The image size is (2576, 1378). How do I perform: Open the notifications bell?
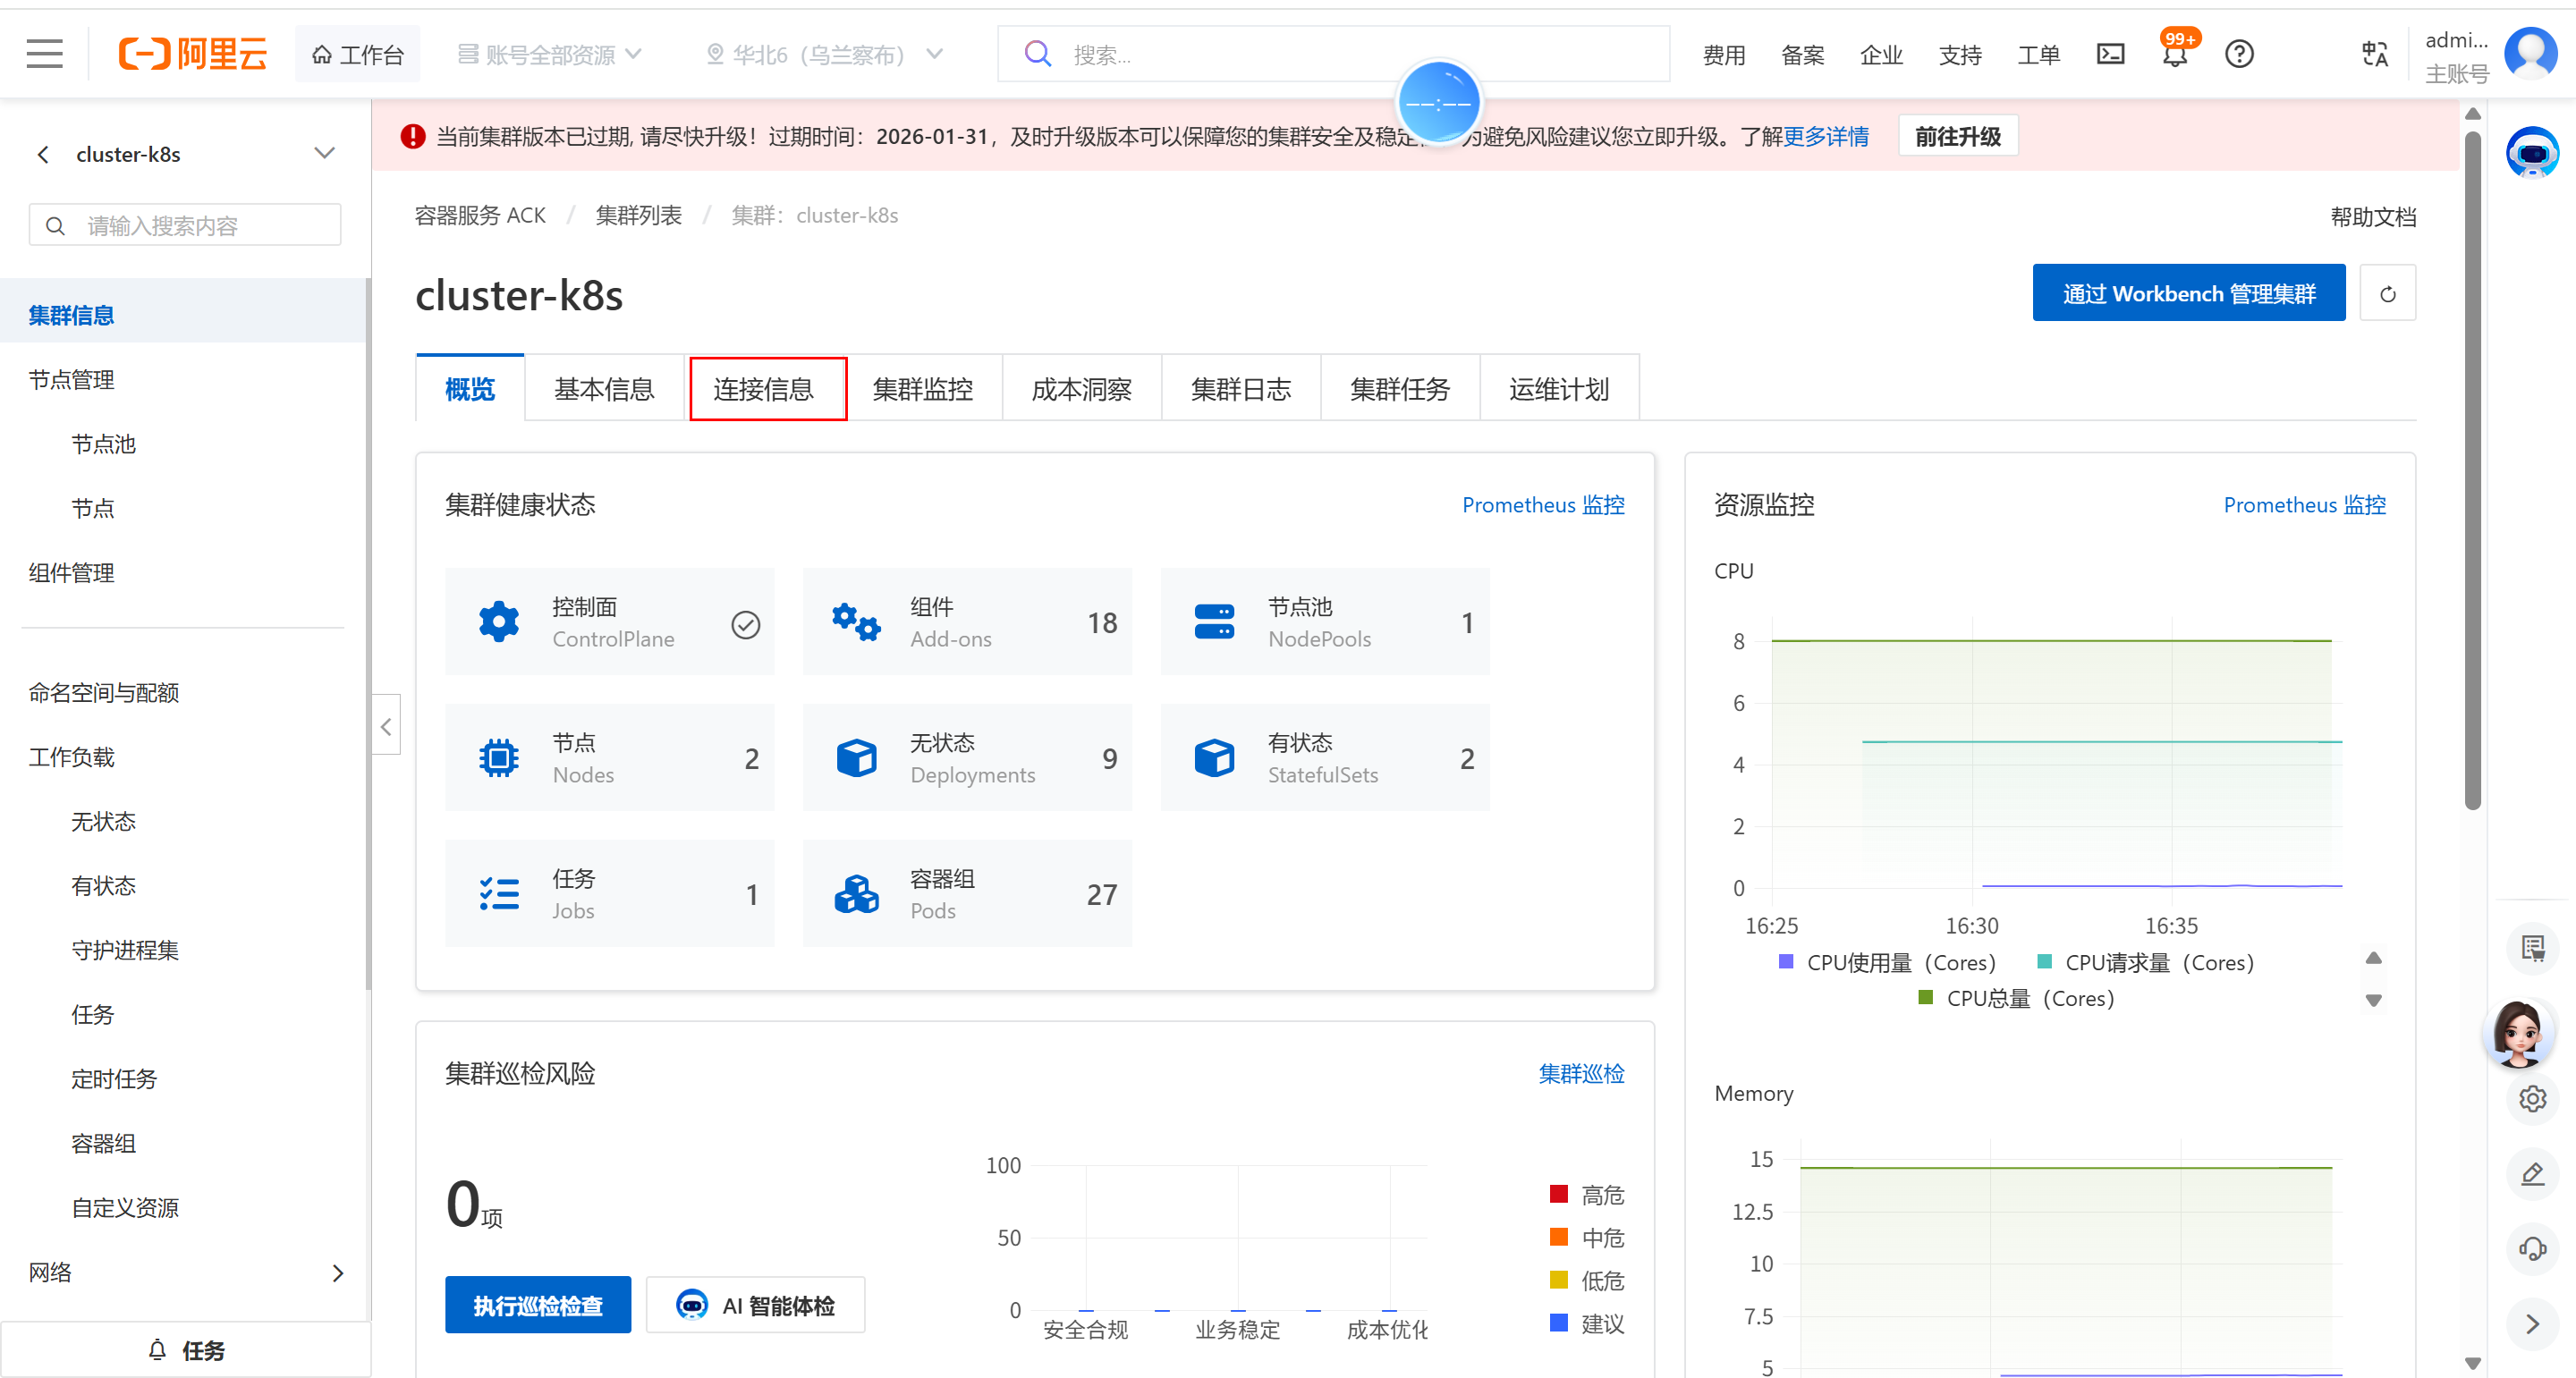2175,54
